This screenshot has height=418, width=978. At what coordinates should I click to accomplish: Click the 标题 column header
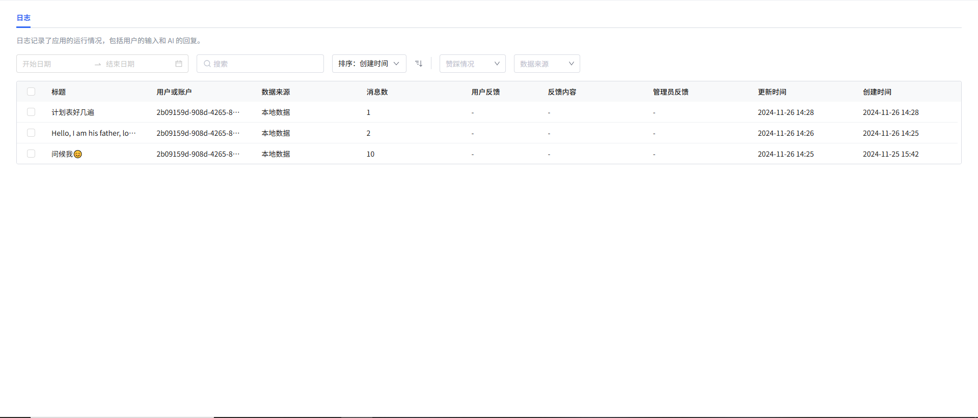click(59, 92)
